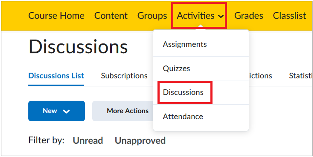
Task: Switch to the Subscriptions tab
Action: (x=124, y=76)
